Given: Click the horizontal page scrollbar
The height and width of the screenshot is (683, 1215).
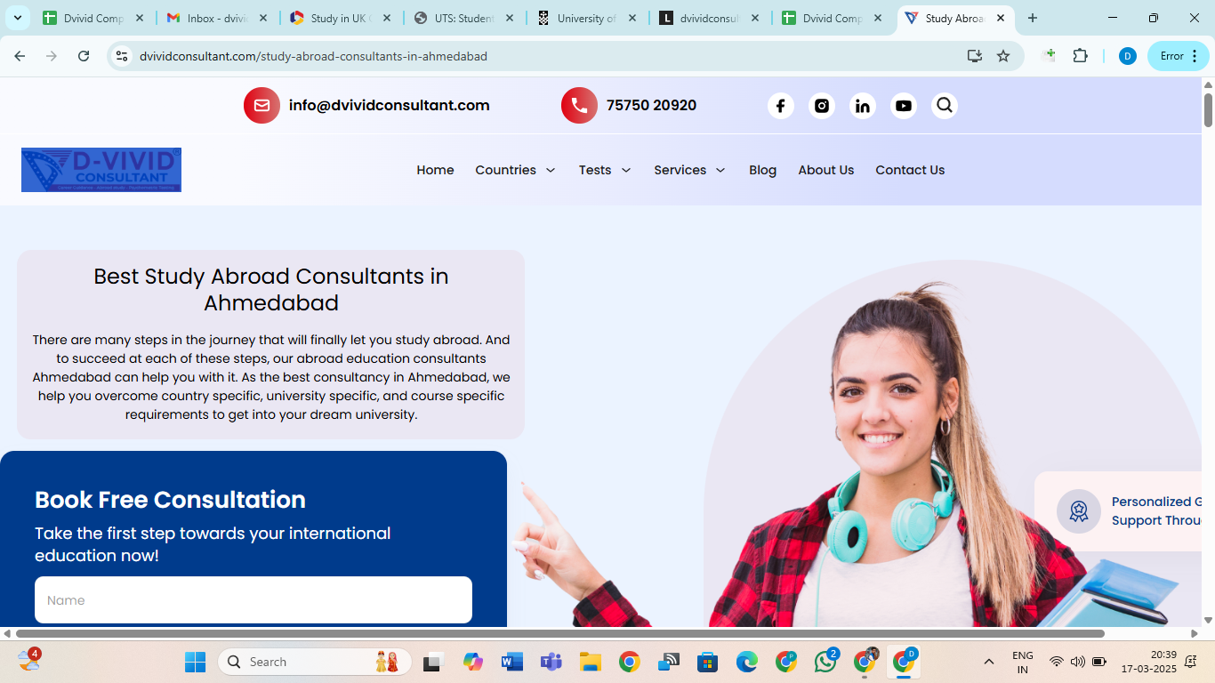Looking at the screenshot, I should (x=560, y=633).
